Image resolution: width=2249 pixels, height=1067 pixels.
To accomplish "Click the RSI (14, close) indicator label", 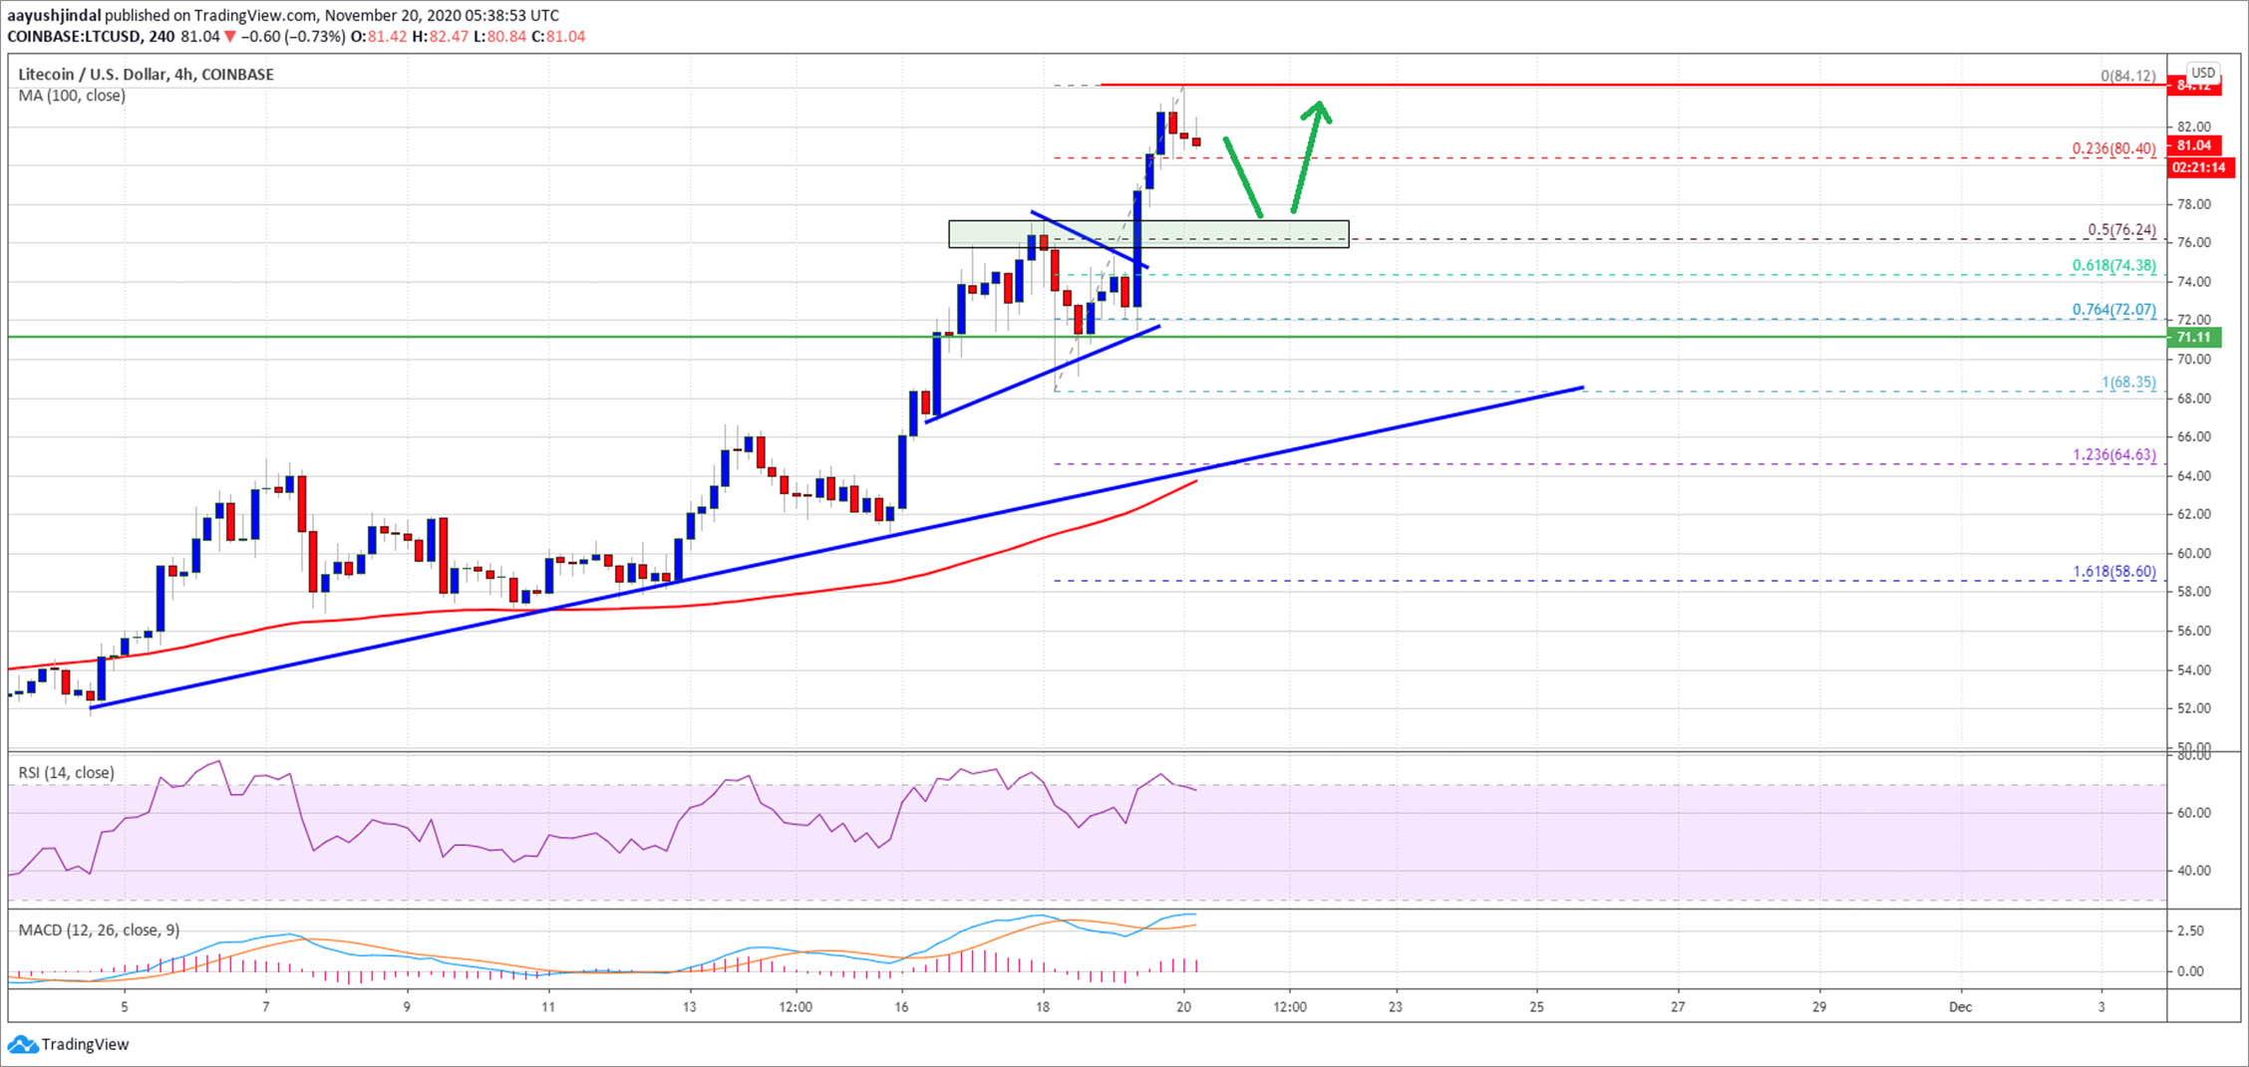I will [x=66, y=772].
